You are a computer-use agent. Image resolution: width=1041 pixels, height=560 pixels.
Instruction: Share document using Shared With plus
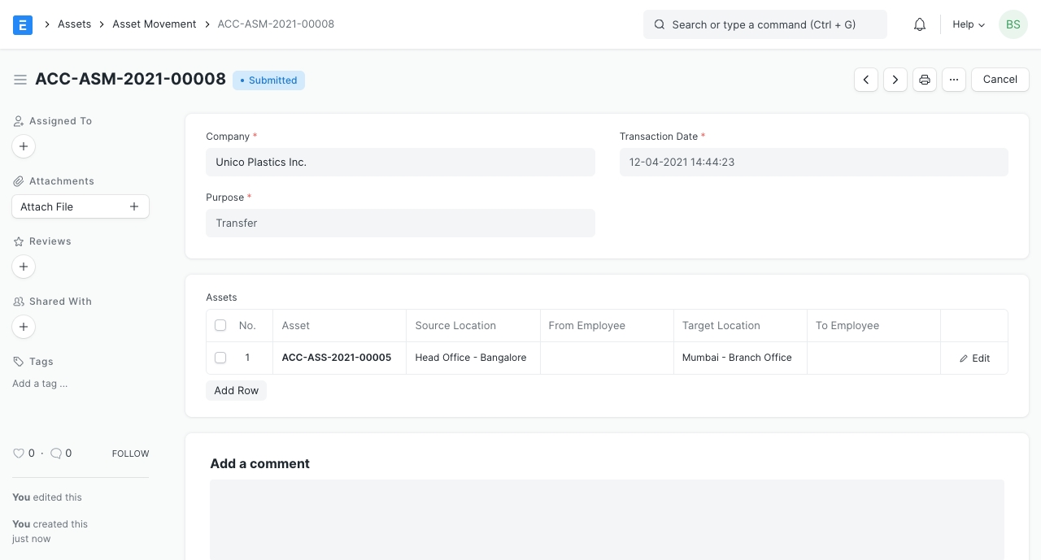click(24, 327)
